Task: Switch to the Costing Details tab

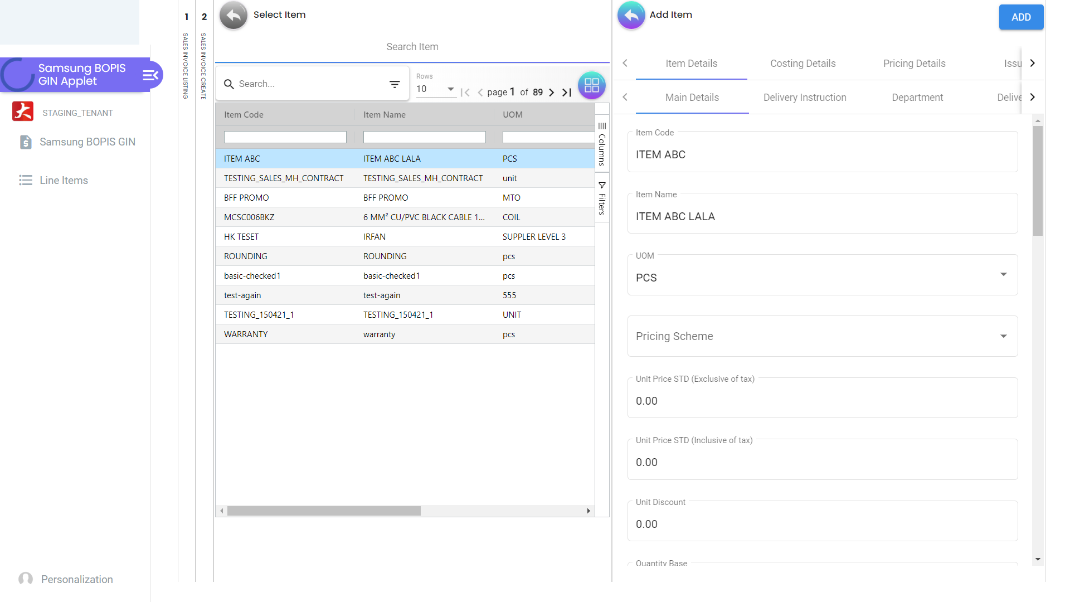Action: [802, 64]
